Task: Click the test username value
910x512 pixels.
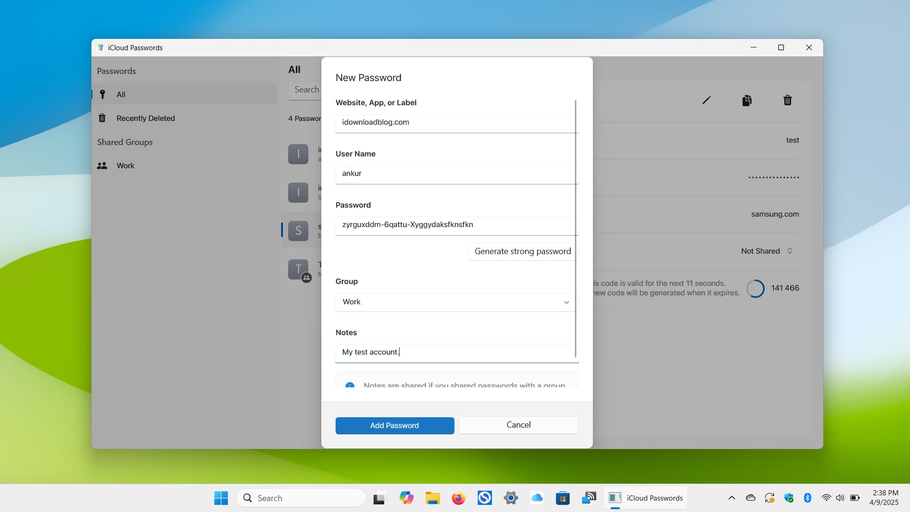Action: point(792,140)
